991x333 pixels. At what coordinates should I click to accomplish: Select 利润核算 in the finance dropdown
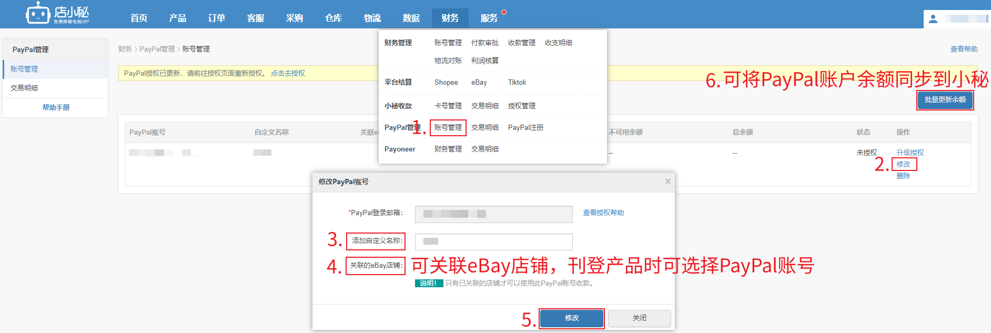tap(485, 60)
